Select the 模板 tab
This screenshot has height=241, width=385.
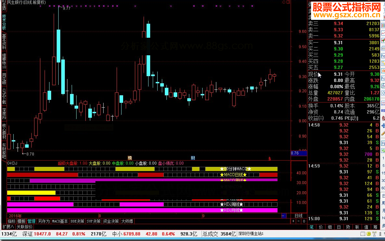(x=21, y=221)
